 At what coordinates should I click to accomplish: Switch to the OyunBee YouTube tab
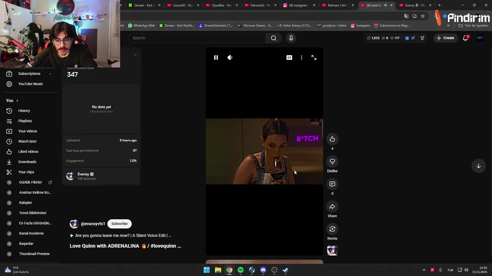point(222,5)
